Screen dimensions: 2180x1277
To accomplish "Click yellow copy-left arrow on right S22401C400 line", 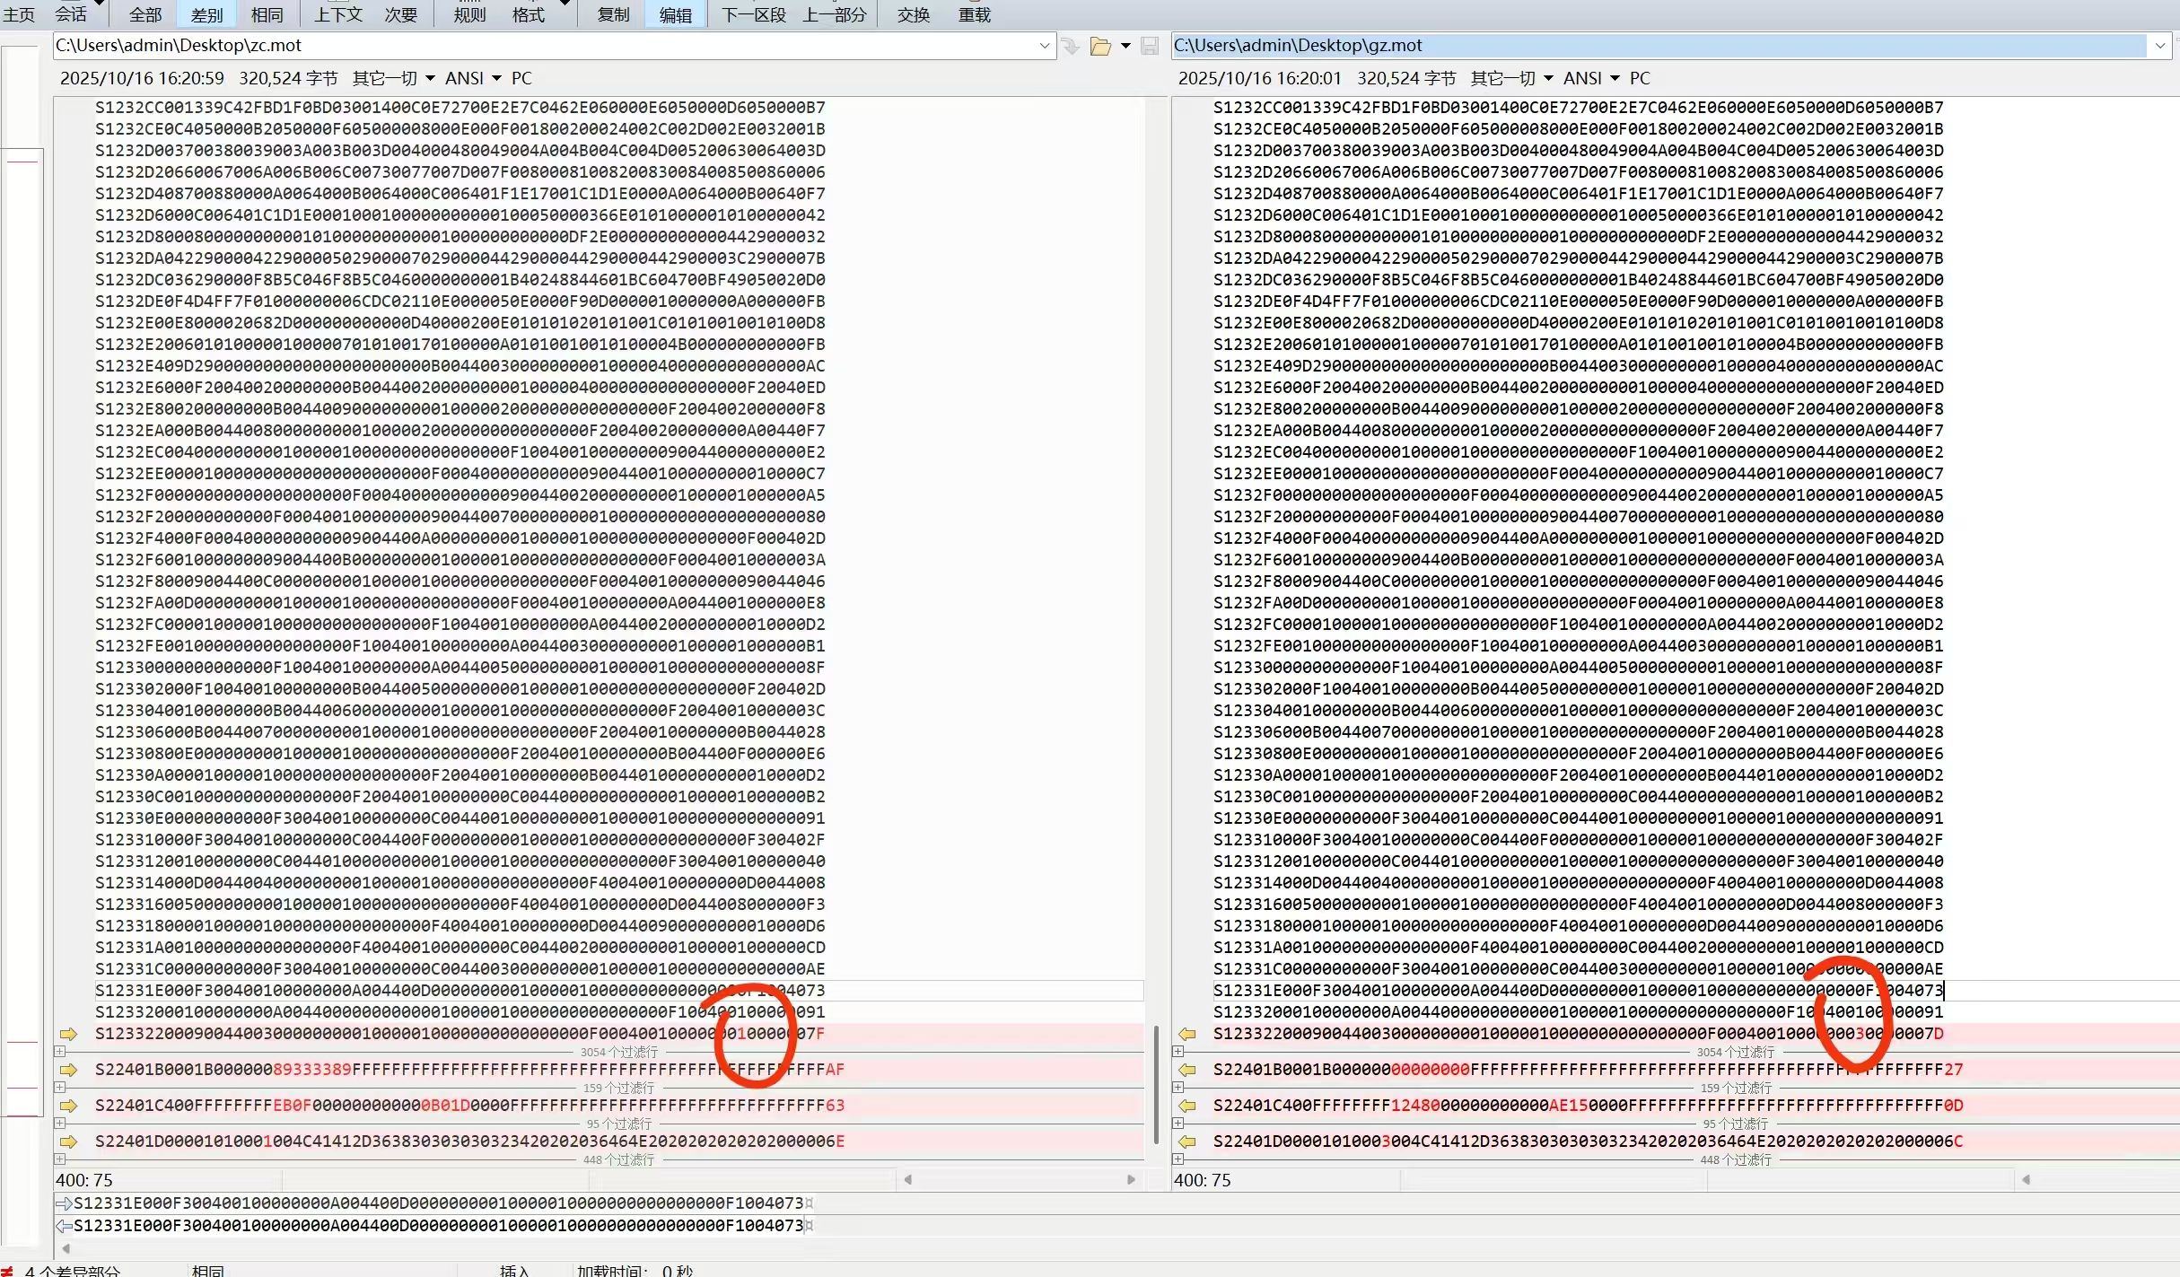I will 1186,1106.
